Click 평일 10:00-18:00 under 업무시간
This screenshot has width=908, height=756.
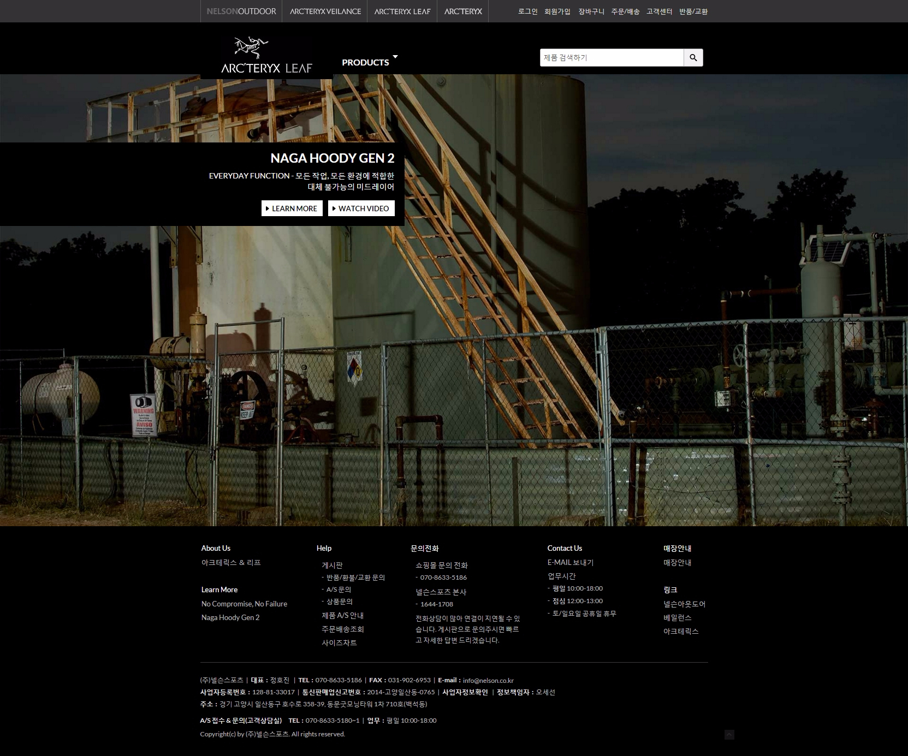[x=578, y=588]
